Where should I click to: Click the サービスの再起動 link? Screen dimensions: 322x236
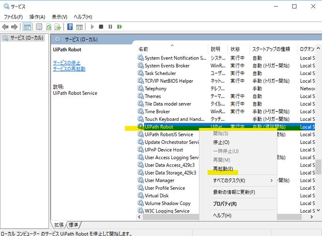tap(69, 69)
